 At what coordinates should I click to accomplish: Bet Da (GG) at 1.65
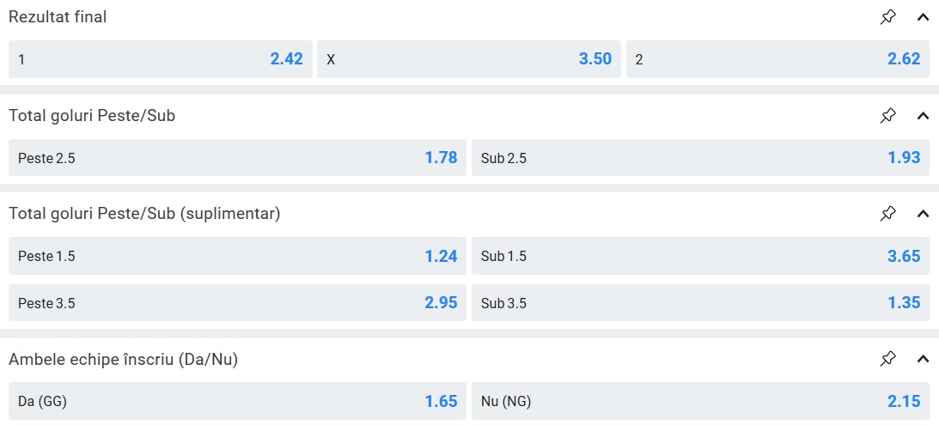coord(237,401)
